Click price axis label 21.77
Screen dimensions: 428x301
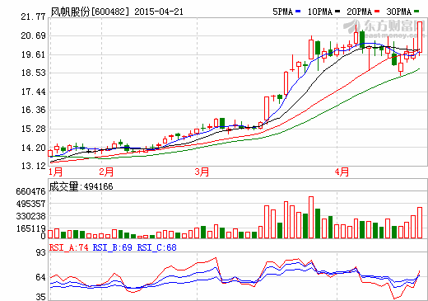point(33,17)
